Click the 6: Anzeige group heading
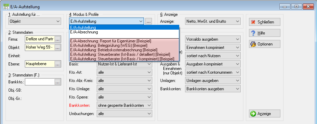The height and width of the screenshot is (124, 317). pos(169,14)
